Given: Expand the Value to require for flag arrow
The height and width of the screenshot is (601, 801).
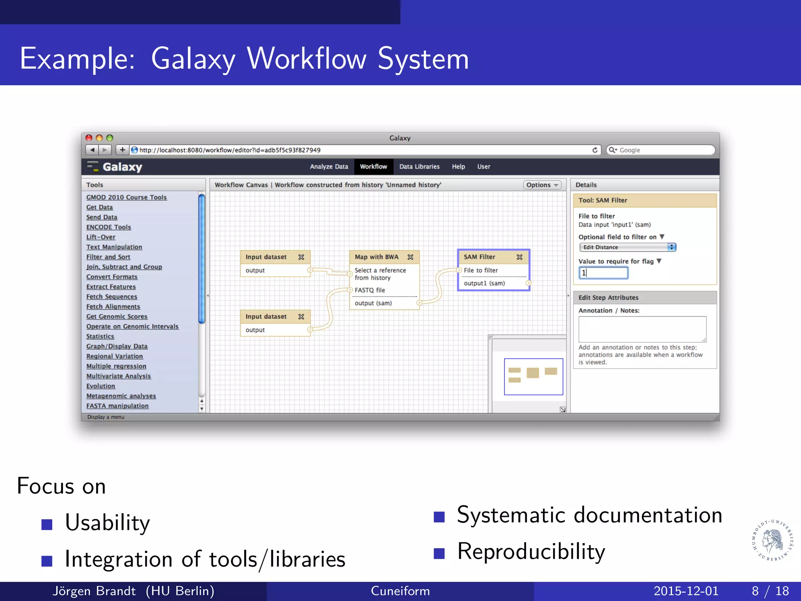Looking at the screenshot, I should [x=659, y=261].
